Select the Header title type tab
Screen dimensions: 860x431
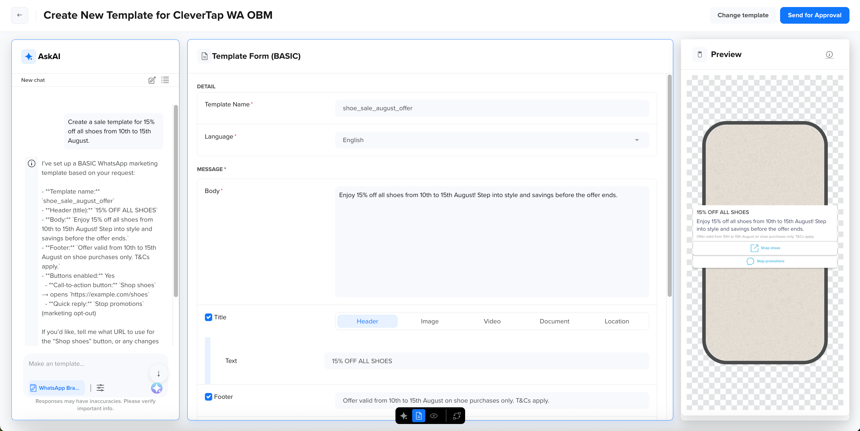(x=367, y=321)
